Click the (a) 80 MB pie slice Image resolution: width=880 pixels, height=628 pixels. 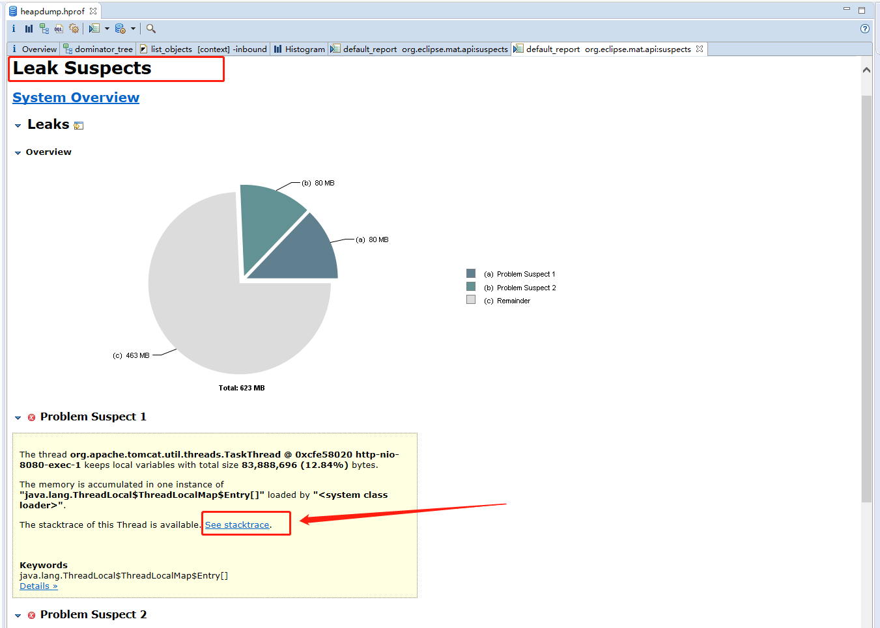(303, 254)
